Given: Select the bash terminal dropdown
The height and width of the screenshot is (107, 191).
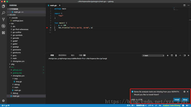Looking at the screenshot, I should click(153, 55).
